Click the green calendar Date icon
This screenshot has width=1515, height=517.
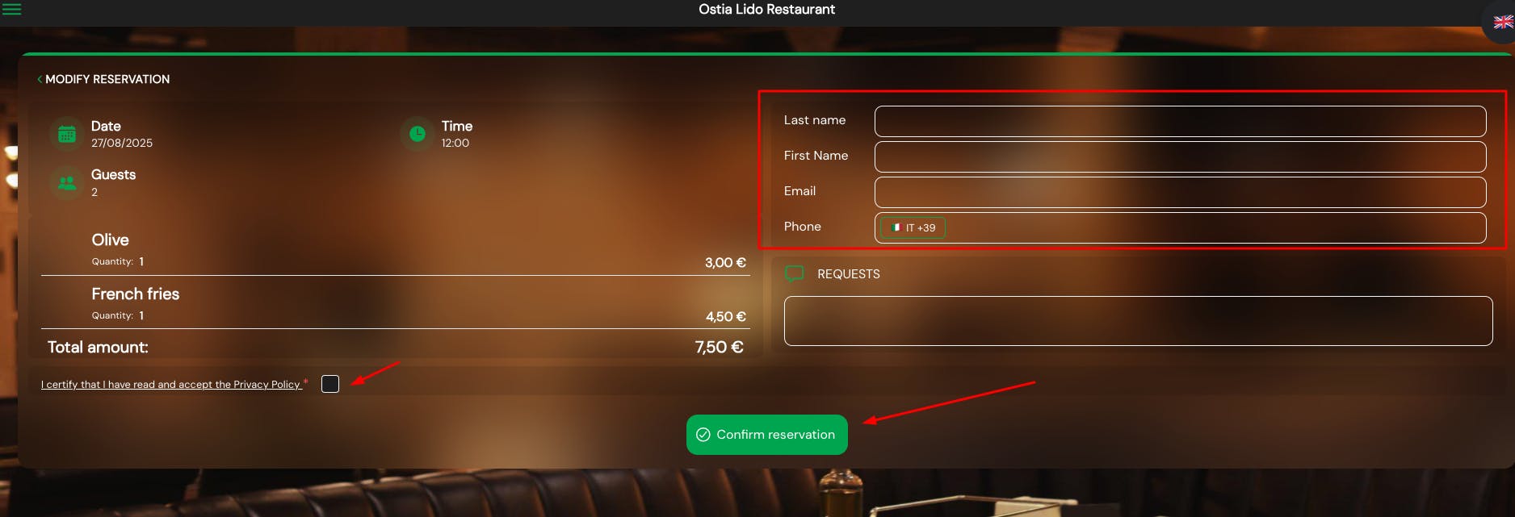tap(67, 135)
